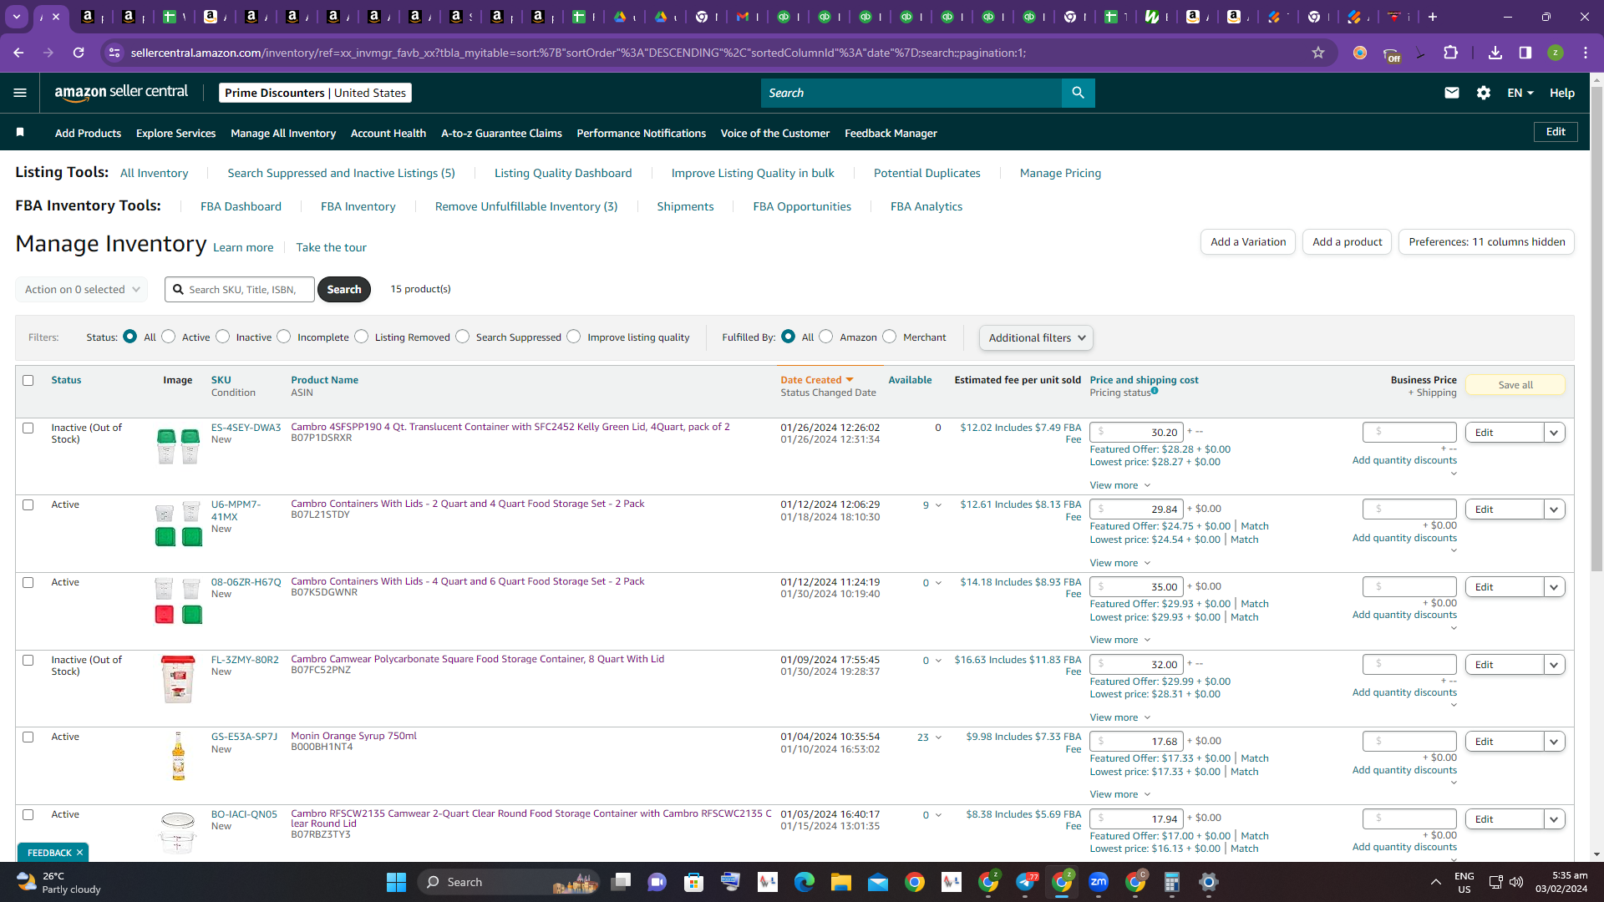
Task: Open the Windows Start button
Action: (396, 882)
